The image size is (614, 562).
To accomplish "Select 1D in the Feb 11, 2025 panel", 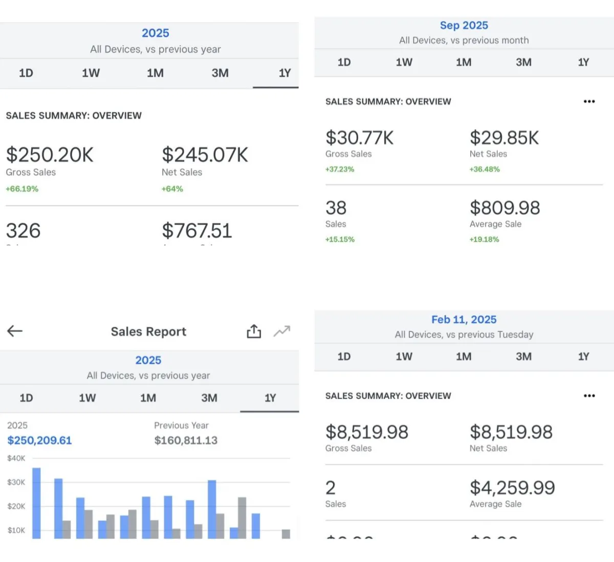I will pos(344,357).
